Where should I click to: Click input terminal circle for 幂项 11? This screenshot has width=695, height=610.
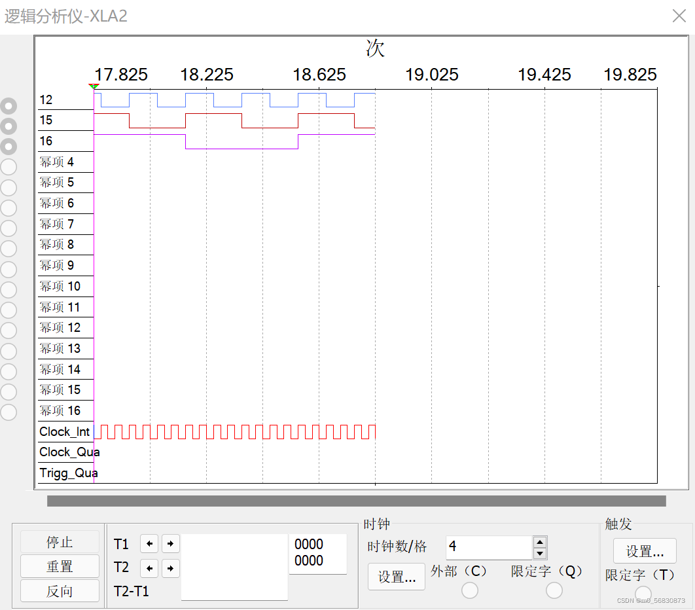[9, 310]
